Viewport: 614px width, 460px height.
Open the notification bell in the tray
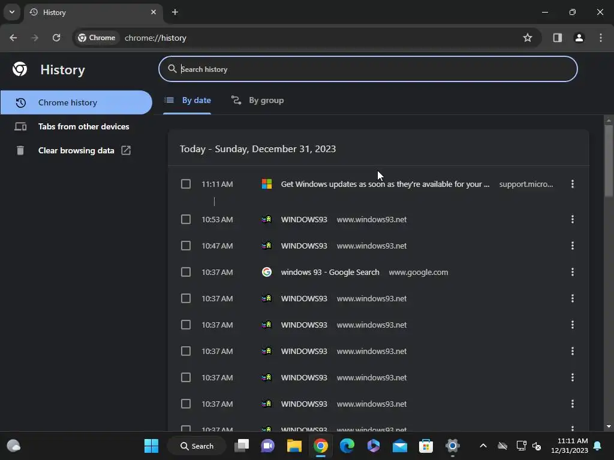coord(598,446)
